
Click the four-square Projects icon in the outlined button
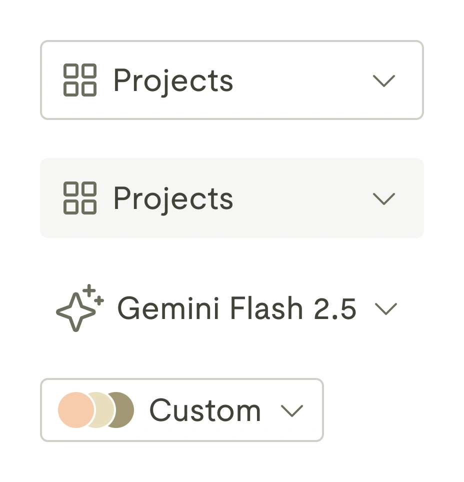[79, 79]
